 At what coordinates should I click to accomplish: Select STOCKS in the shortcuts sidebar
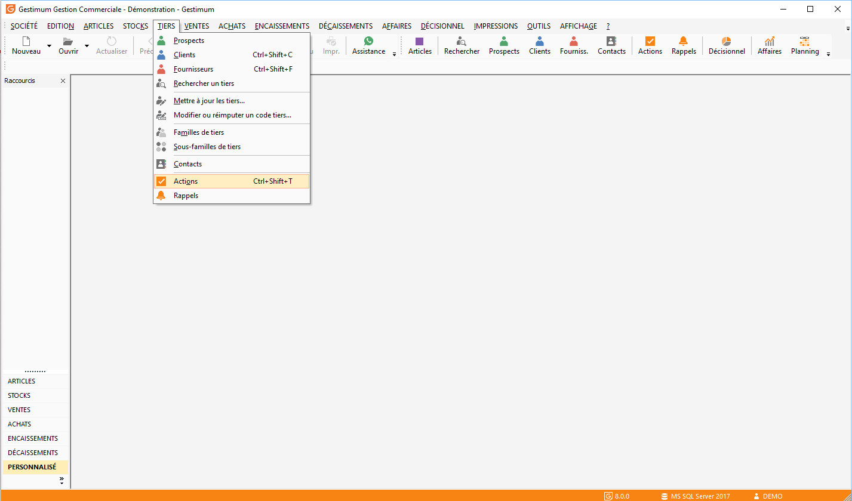click(x=35, y=395)
